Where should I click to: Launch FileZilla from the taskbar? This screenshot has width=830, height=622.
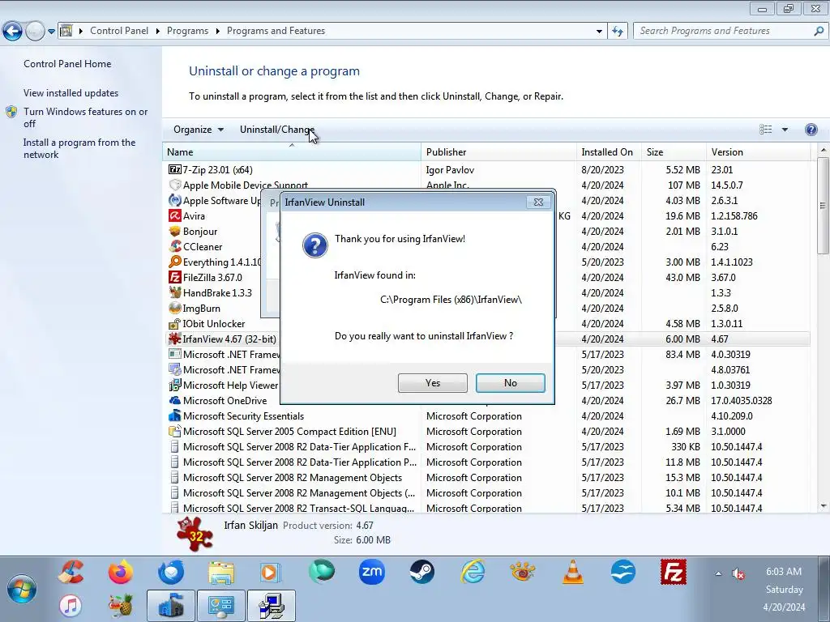pyautogui.click(x=674, y=573)
